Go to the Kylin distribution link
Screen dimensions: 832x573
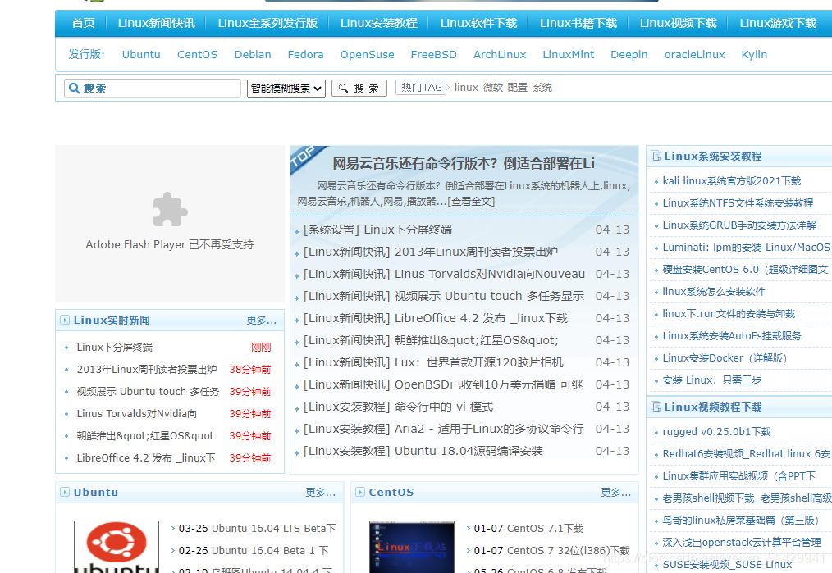[754, 55]
